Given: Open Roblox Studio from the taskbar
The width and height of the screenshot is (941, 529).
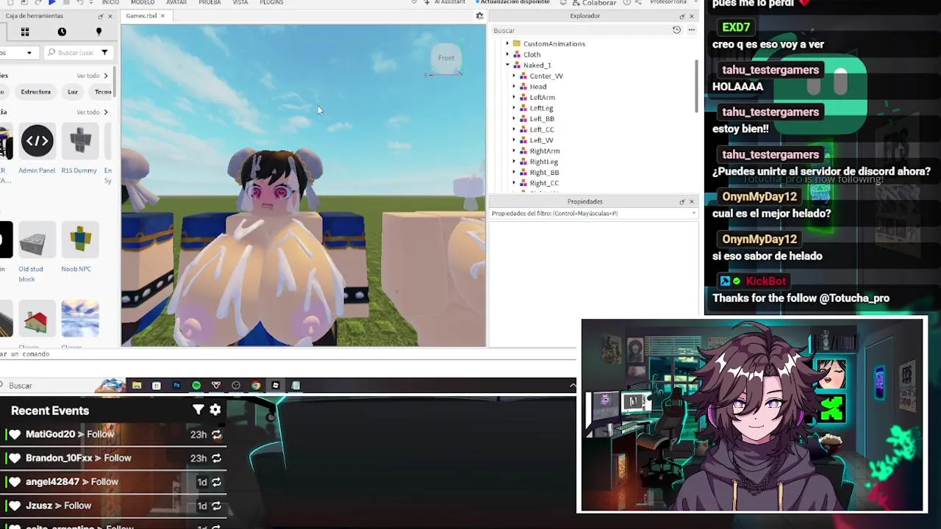Looking at the screenshot, I should [x=276, y=385].
